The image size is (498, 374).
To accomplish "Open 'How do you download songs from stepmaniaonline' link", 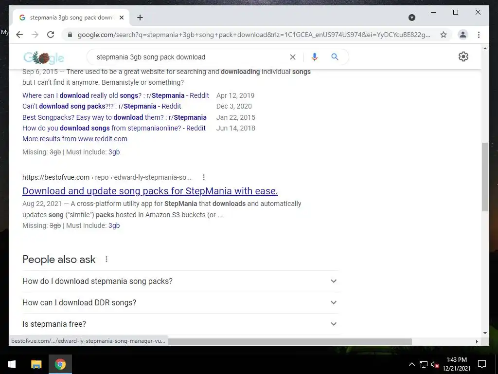I will pos(114,128).
